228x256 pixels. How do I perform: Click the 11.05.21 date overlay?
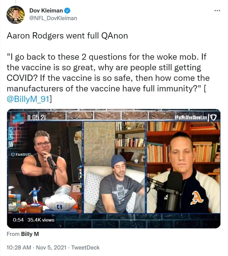[x=36, y=117]
